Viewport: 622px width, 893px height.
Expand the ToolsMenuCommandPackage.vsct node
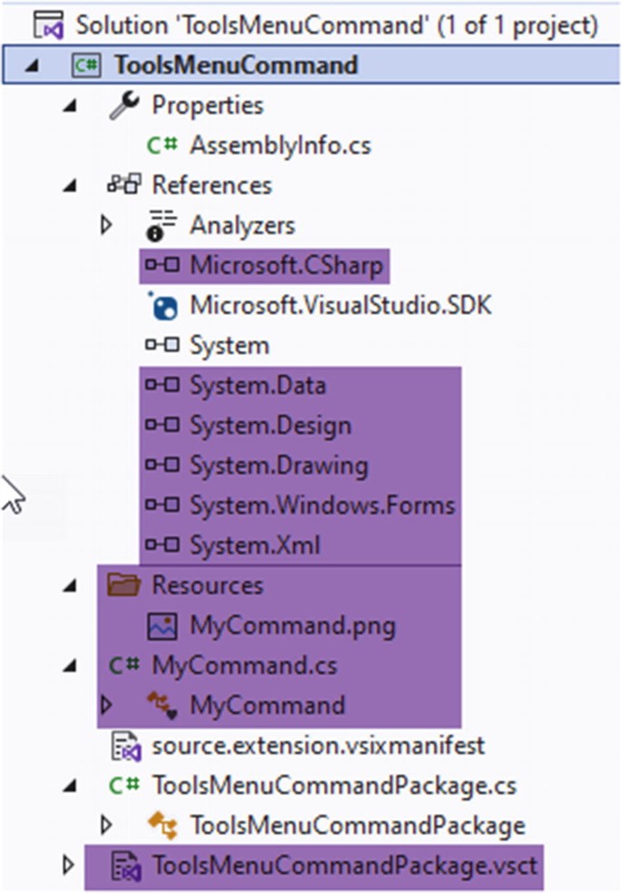coord(69,866)
